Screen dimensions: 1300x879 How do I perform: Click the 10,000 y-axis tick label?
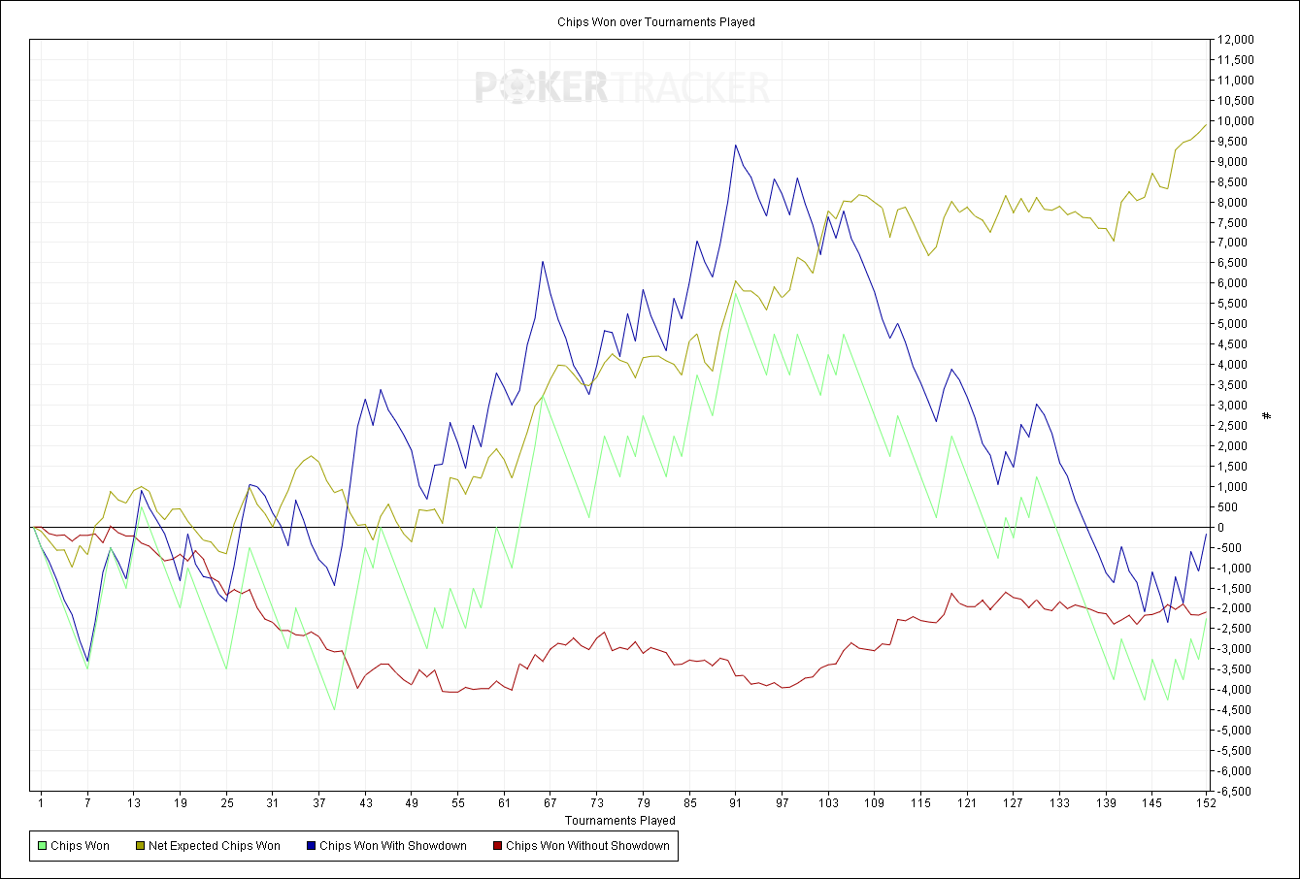[1236, 121]
